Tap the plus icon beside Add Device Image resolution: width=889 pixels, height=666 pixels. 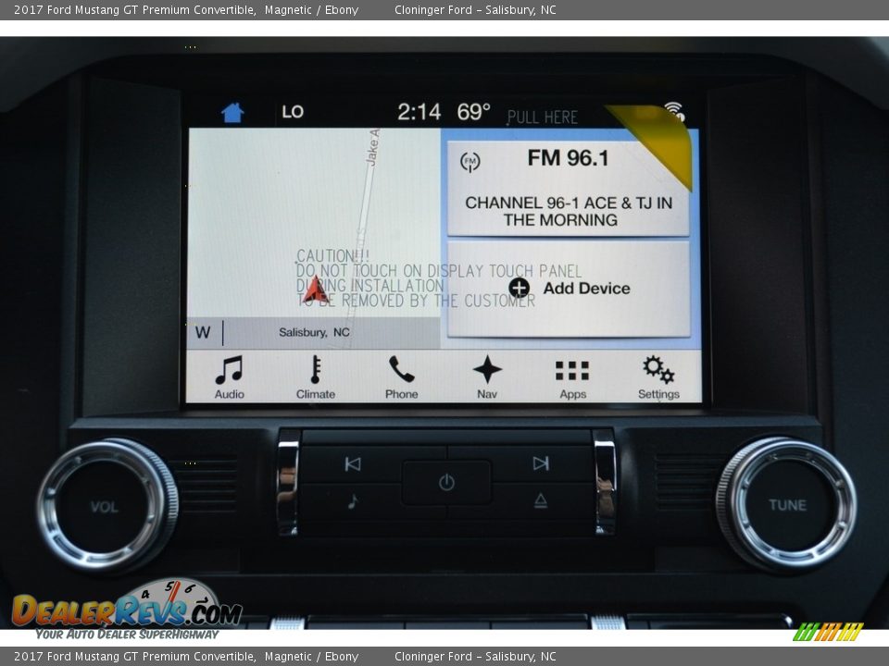click(519, 289)
